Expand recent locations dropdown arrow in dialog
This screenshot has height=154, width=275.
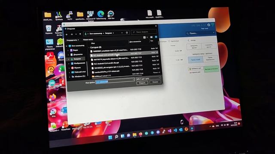click(76, 34)
